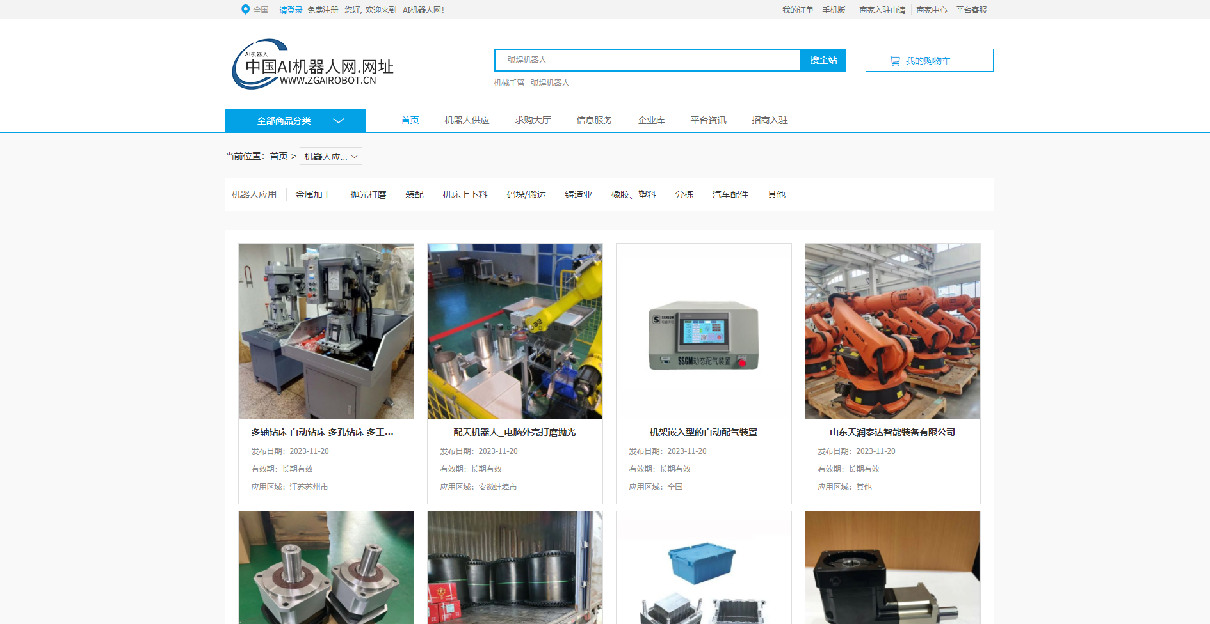Focus the search field showing 弧焊机器人
This screenshot has width=1210, height=624.
click(648, 60)
